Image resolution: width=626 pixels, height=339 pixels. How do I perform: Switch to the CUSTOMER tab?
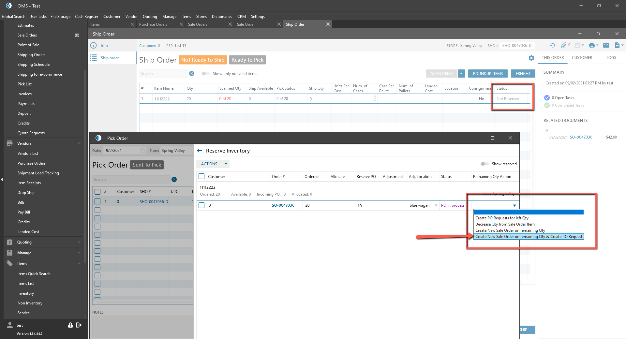582,58
